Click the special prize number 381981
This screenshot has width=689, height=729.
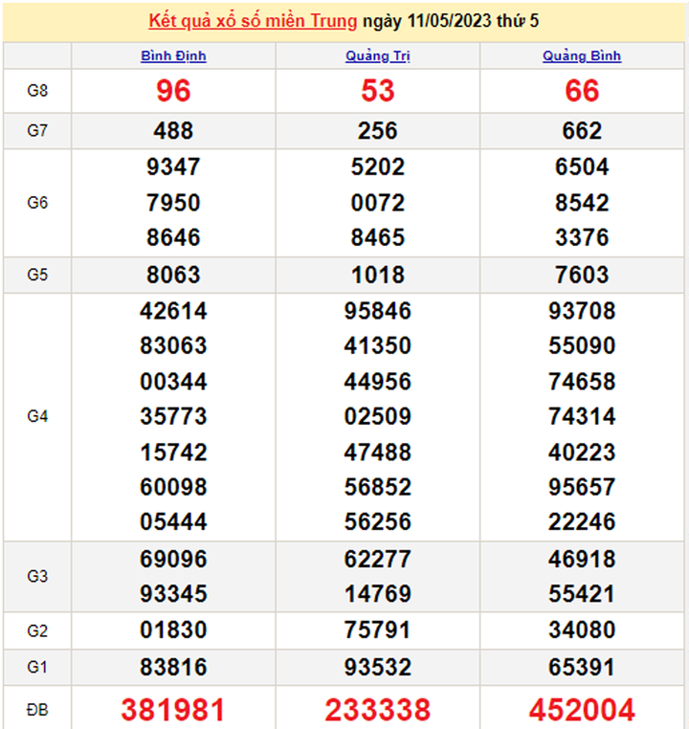pos(173,709)
